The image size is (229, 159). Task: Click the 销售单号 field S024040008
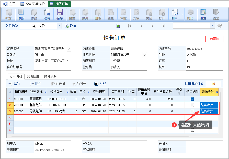[204, 49]
